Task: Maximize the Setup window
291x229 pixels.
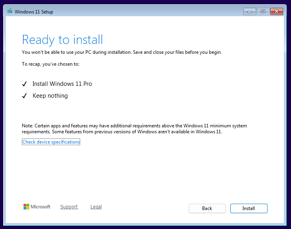Action: coord(263,11)
